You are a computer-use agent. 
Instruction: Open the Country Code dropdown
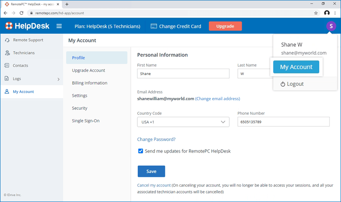(x=183, y=122)
